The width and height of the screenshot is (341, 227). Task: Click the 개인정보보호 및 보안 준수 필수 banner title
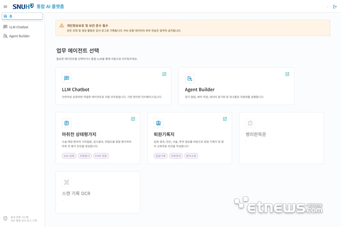[x=87, y=26]
